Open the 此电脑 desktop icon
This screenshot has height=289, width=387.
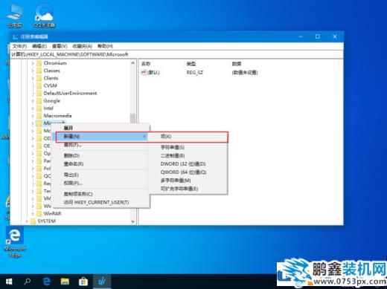coord(15,16)
